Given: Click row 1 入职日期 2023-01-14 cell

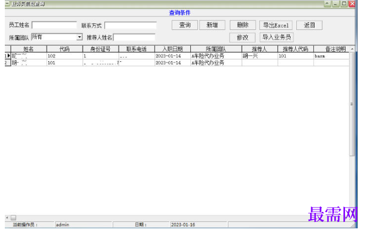Looking at the screenshot, I should point(172,56).
